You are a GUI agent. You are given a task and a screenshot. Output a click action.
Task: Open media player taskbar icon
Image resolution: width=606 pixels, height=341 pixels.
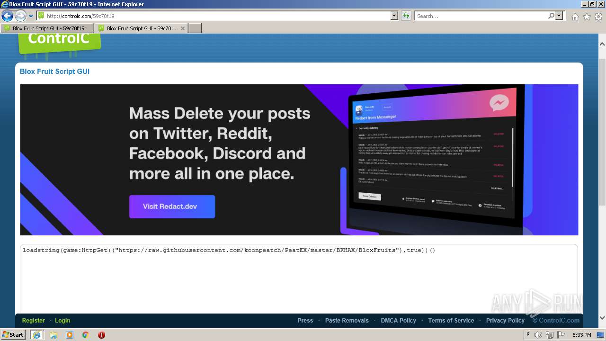click(69, 335)
